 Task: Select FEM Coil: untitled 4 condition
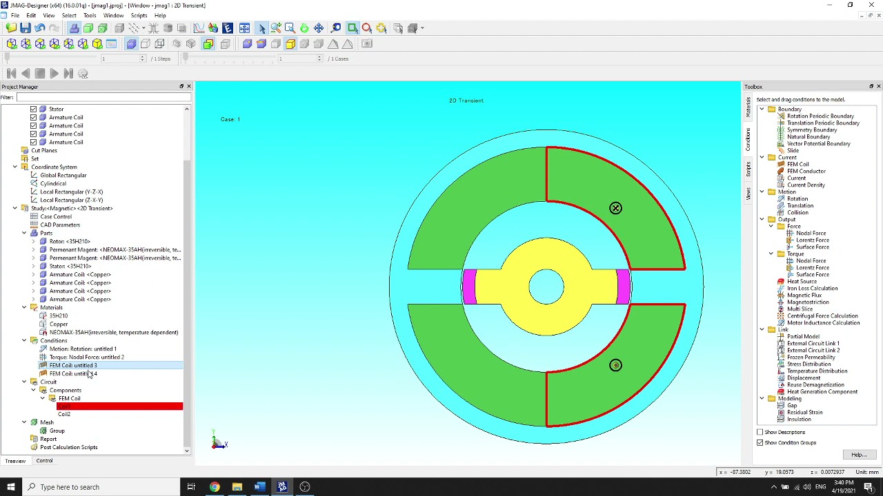pos(73,373)
